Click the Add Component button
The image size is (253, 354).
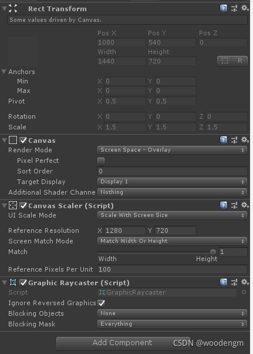click(x=123, y=343)
